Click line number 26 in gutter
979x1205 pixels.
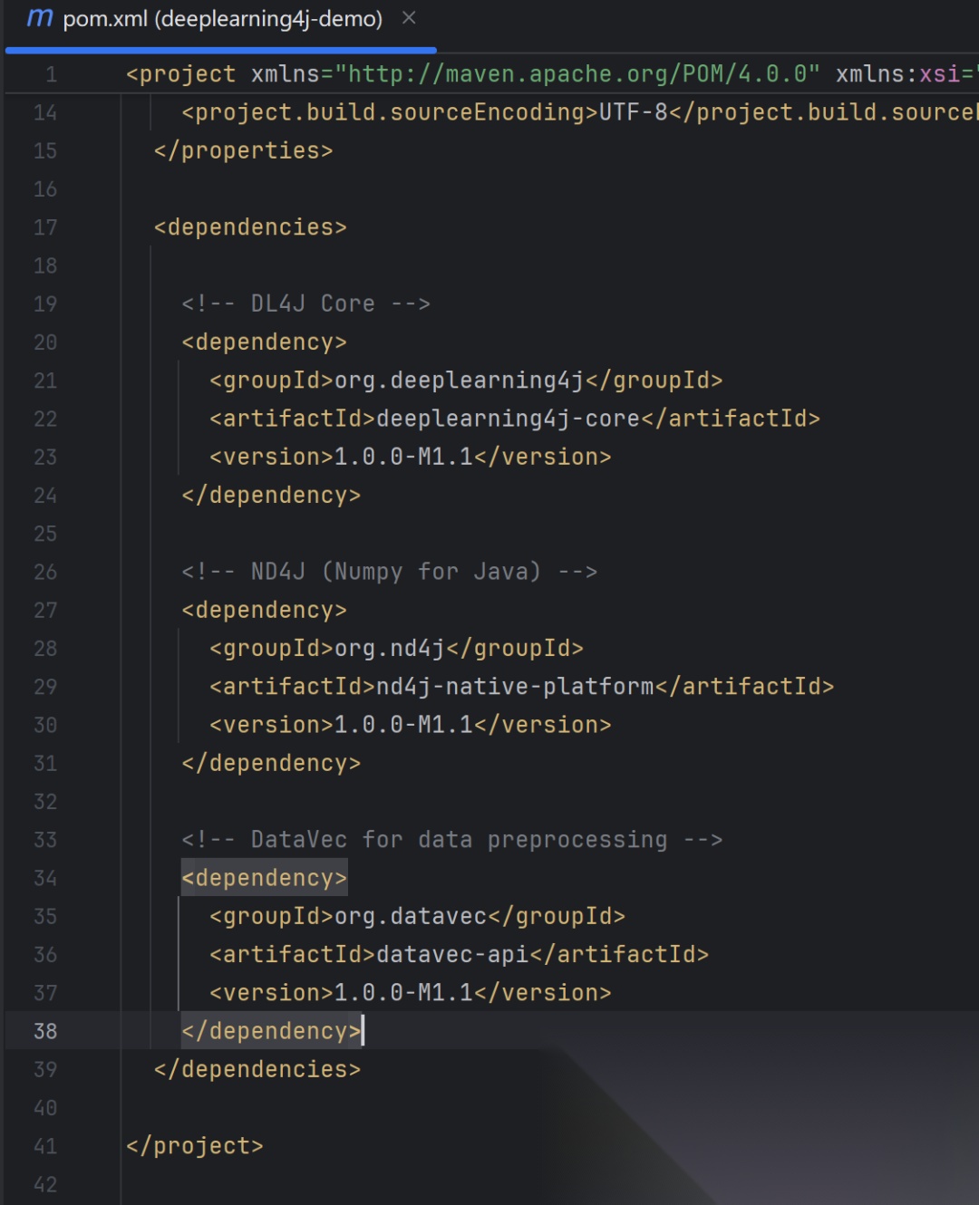click(45, 572)
